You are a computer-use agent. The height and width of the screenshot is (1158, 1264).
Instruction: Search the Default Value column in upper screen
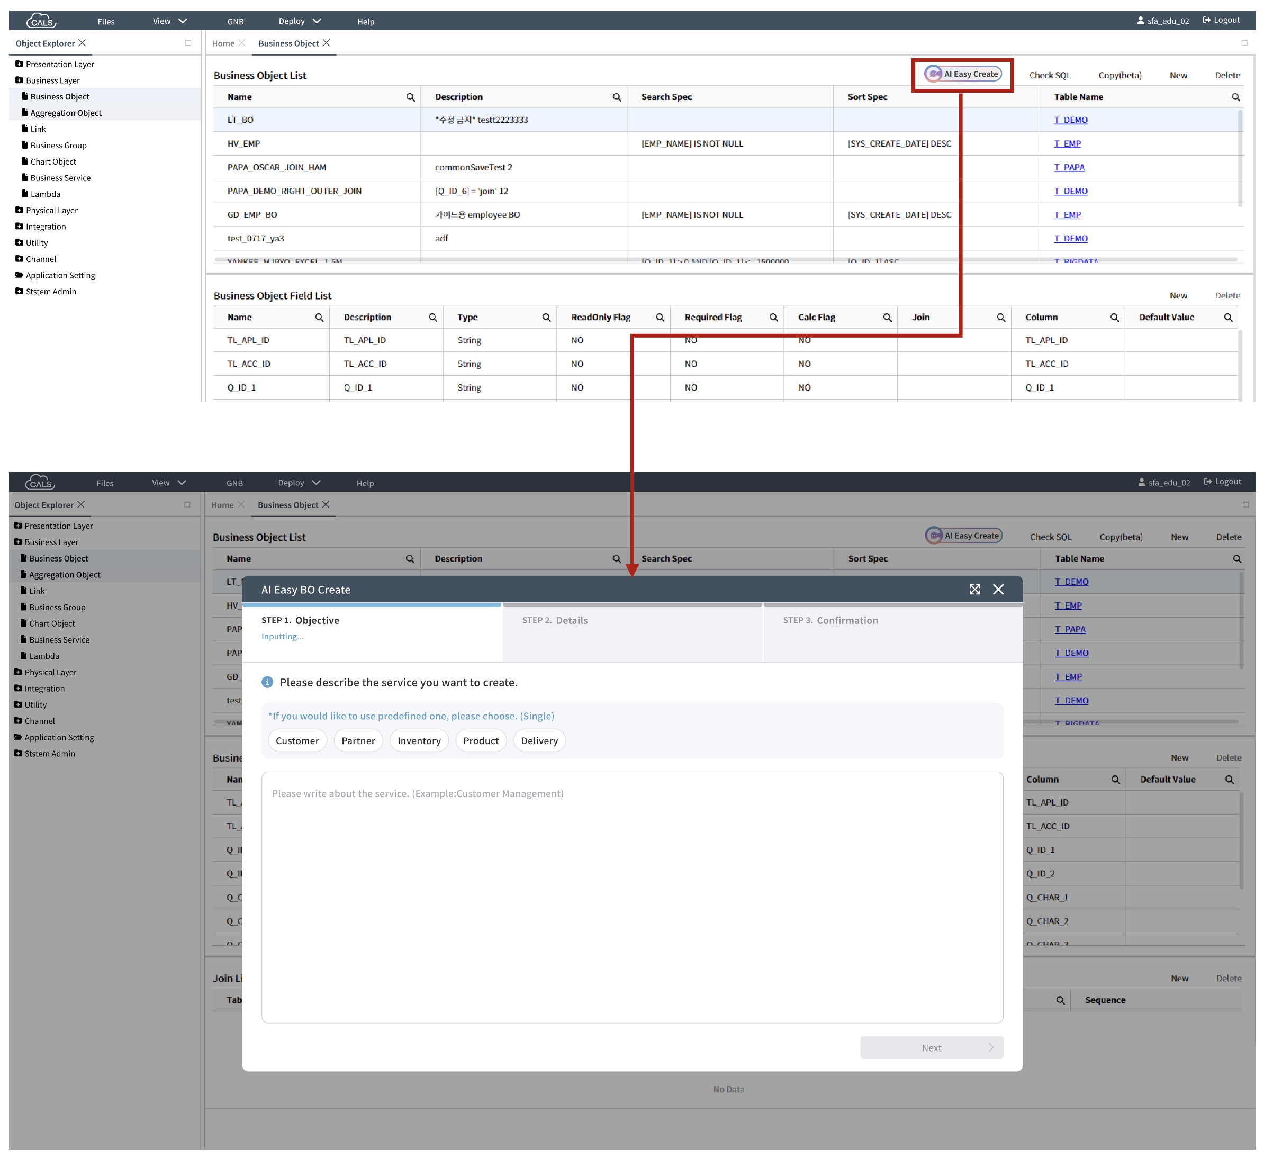click(x=1227, y=318)
